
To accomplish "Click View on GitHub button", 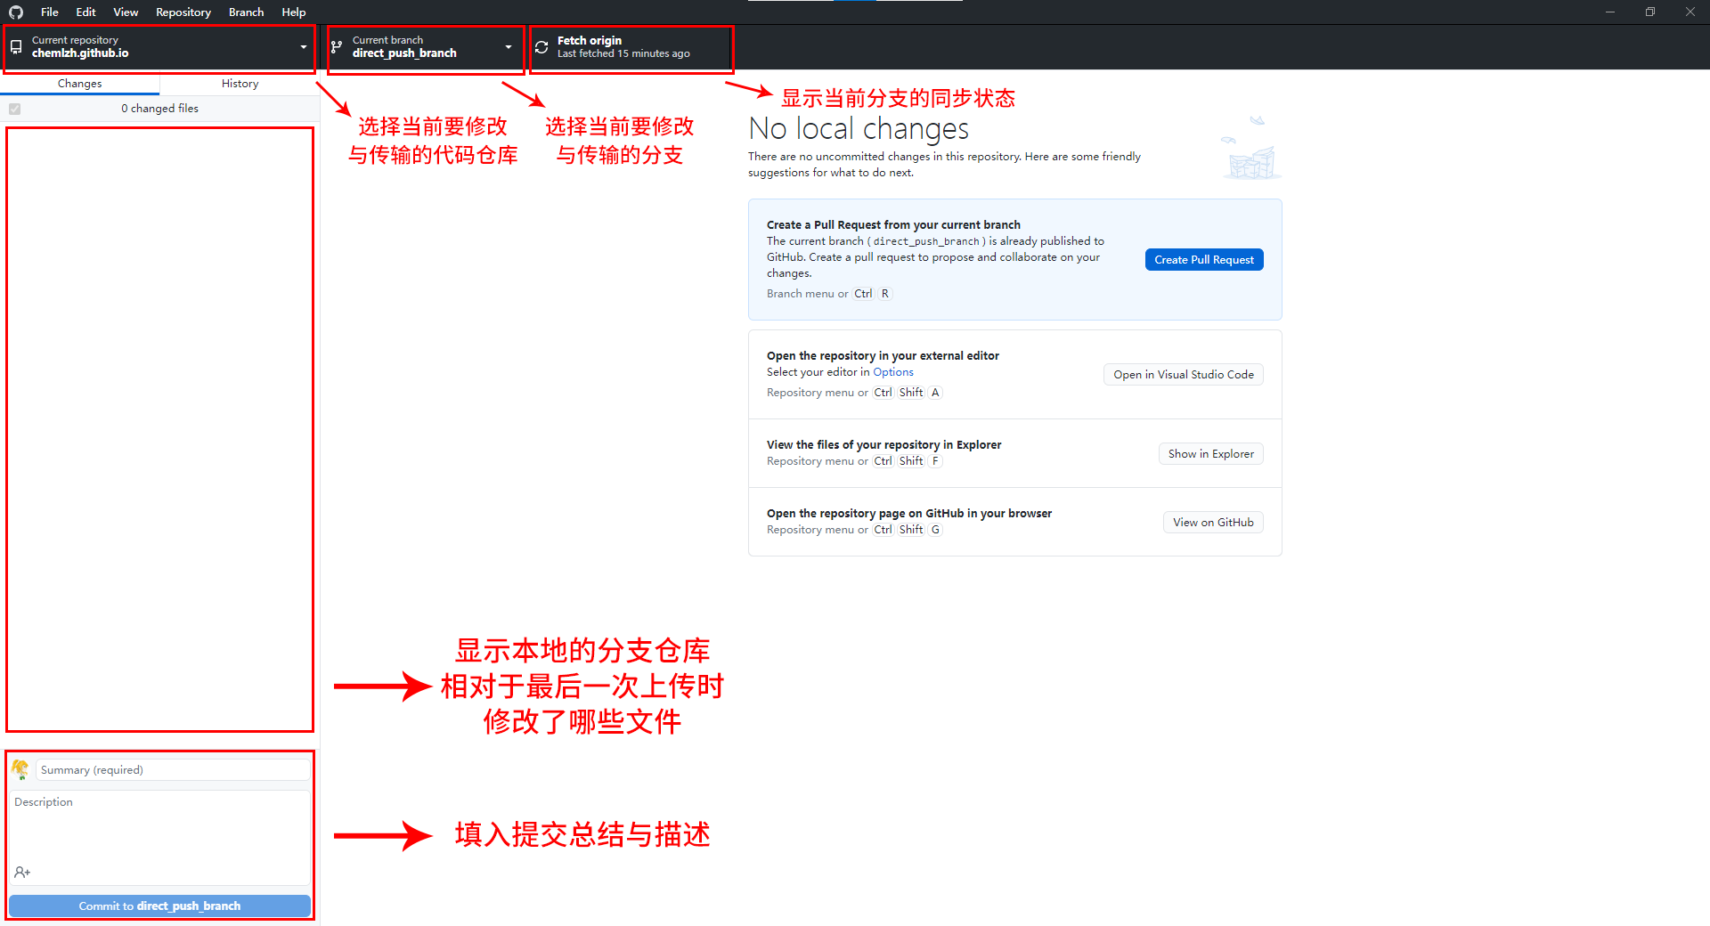I will click(1213, 523).
